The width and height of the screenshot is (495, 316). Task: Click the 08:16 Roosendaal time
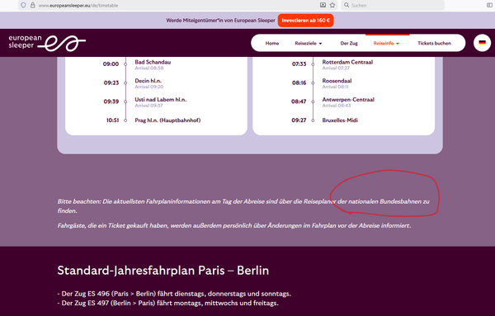pyautogui.click(x=299, y=83)
